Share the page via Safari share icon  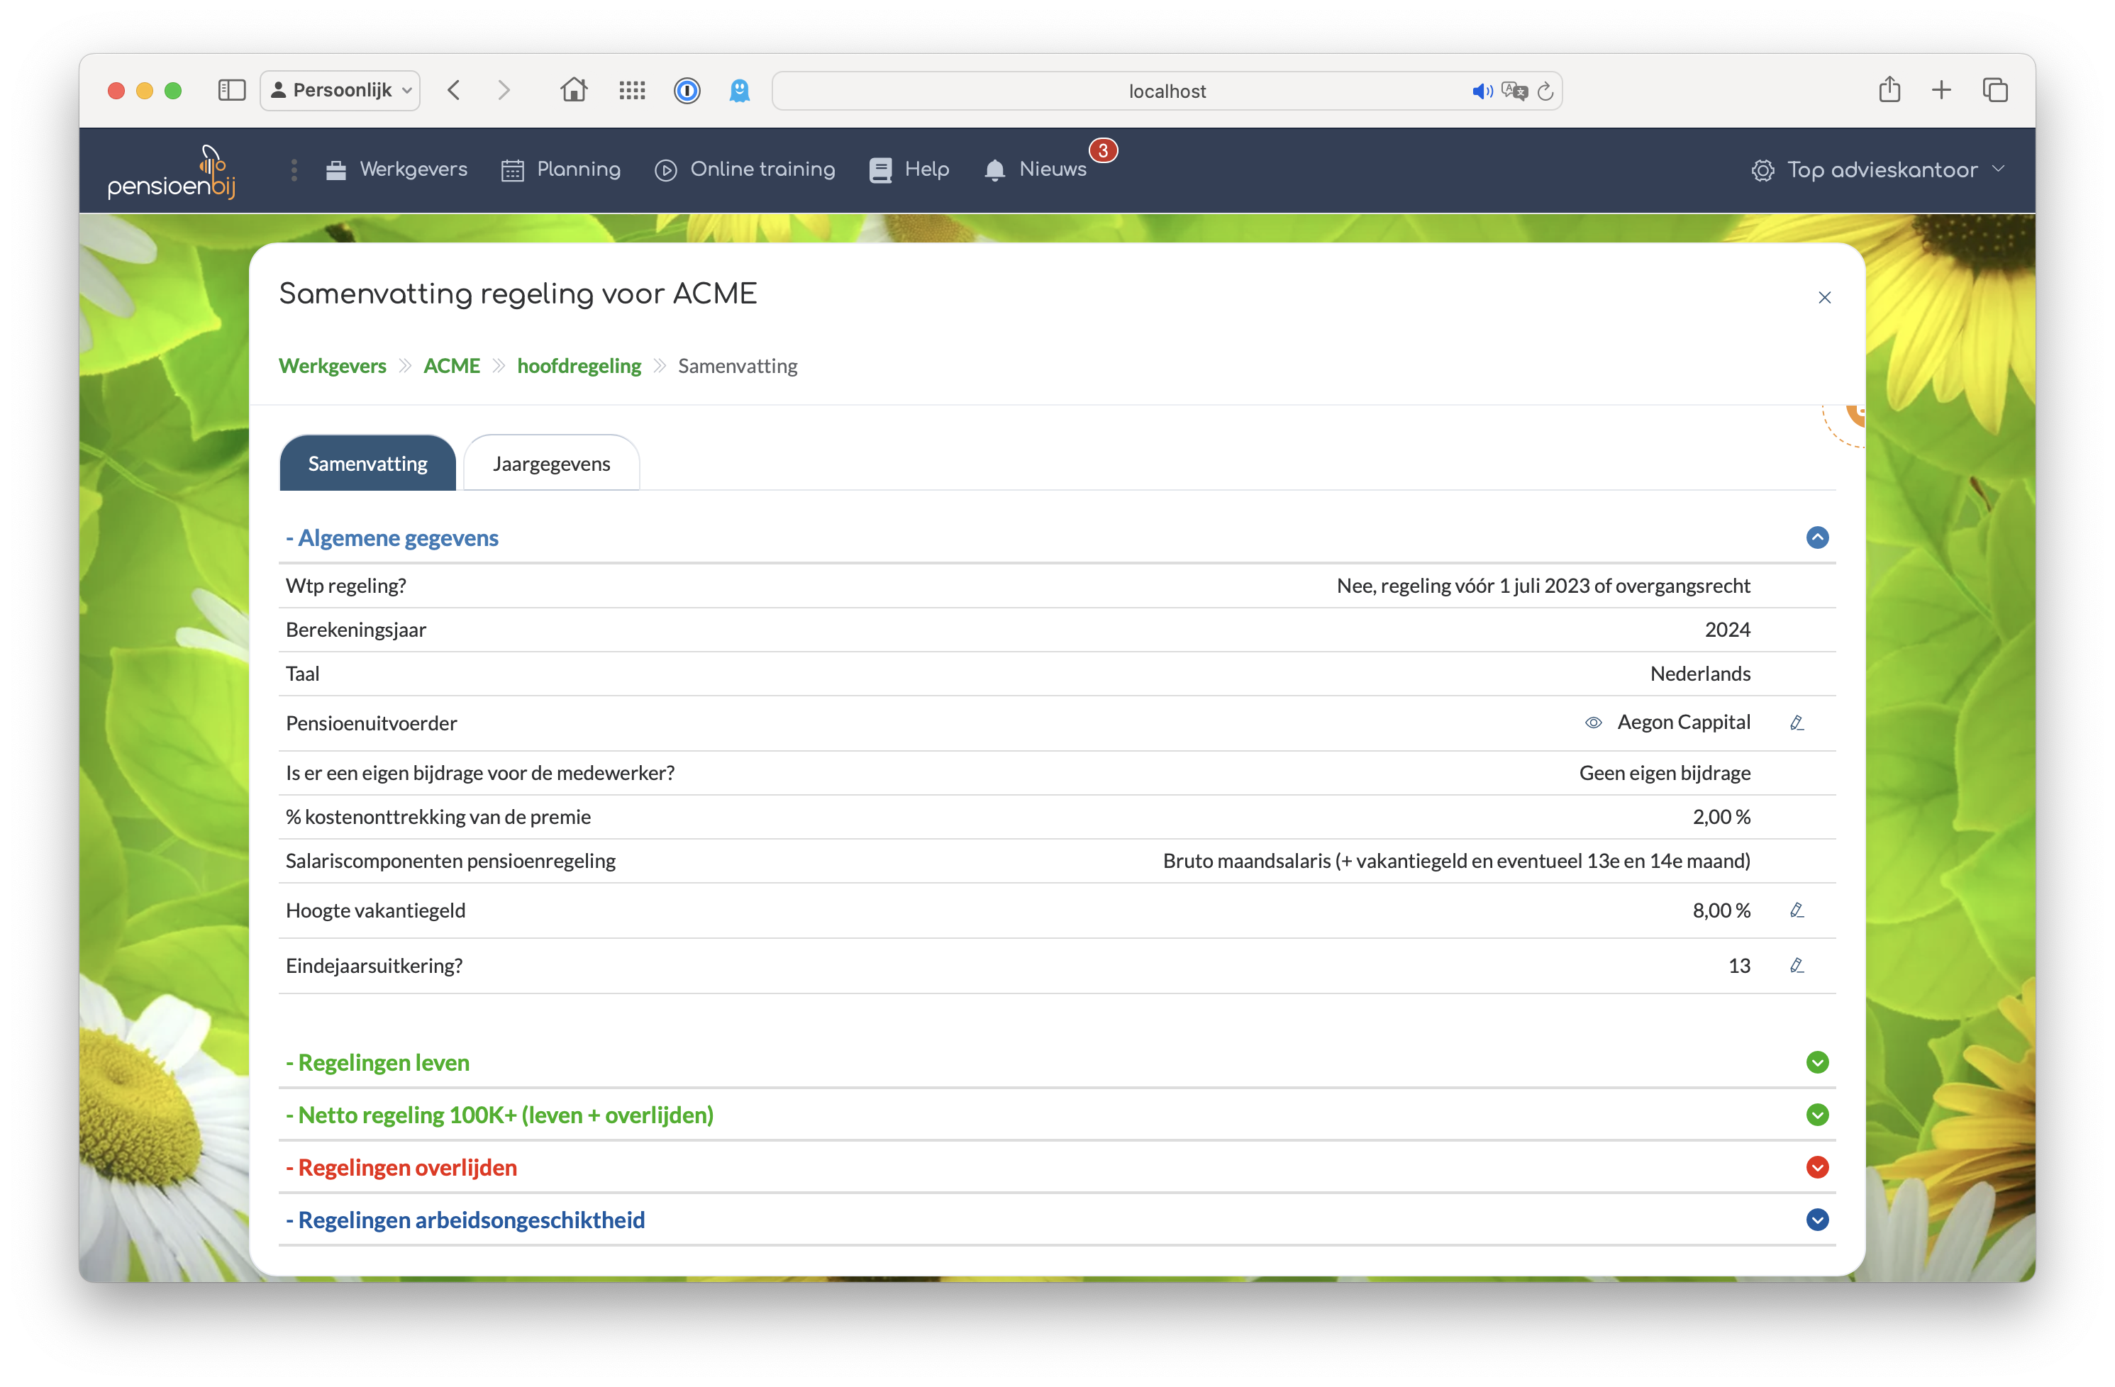1889,89
